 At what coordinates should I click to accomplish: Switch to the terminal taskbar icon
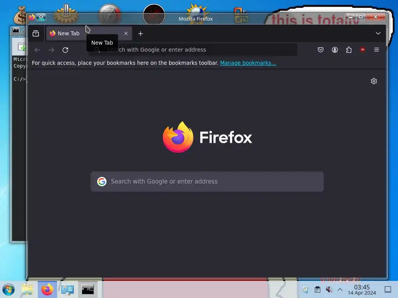[87, 289]
